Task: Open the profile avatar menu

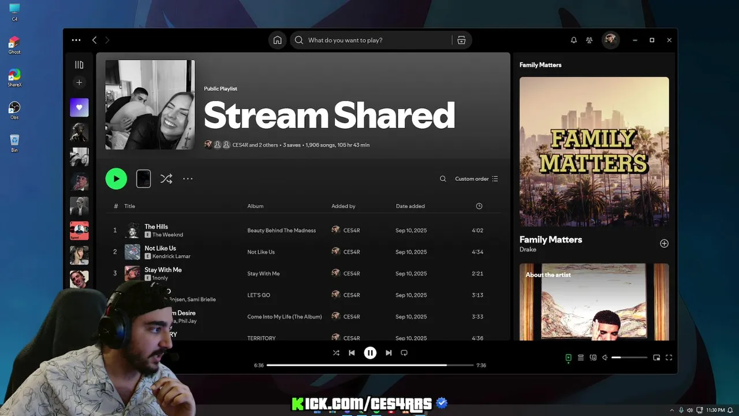Action: click(610, 40)
